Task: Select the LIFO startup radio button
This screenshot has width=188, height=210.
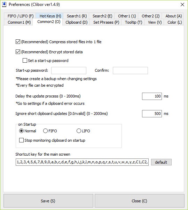Action: pyautogui.click(x=79, y=131)
